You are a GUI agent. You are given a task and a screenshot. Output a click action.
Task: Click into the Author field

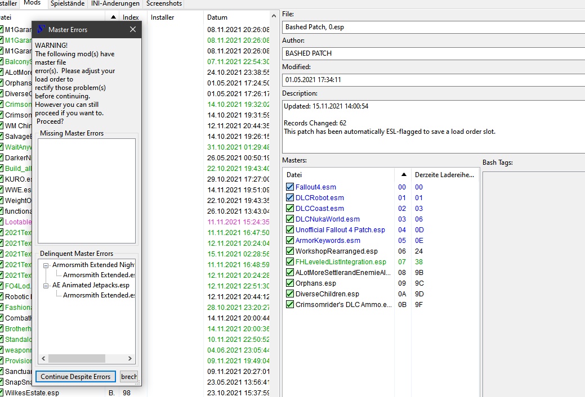[x=434, y=53]
